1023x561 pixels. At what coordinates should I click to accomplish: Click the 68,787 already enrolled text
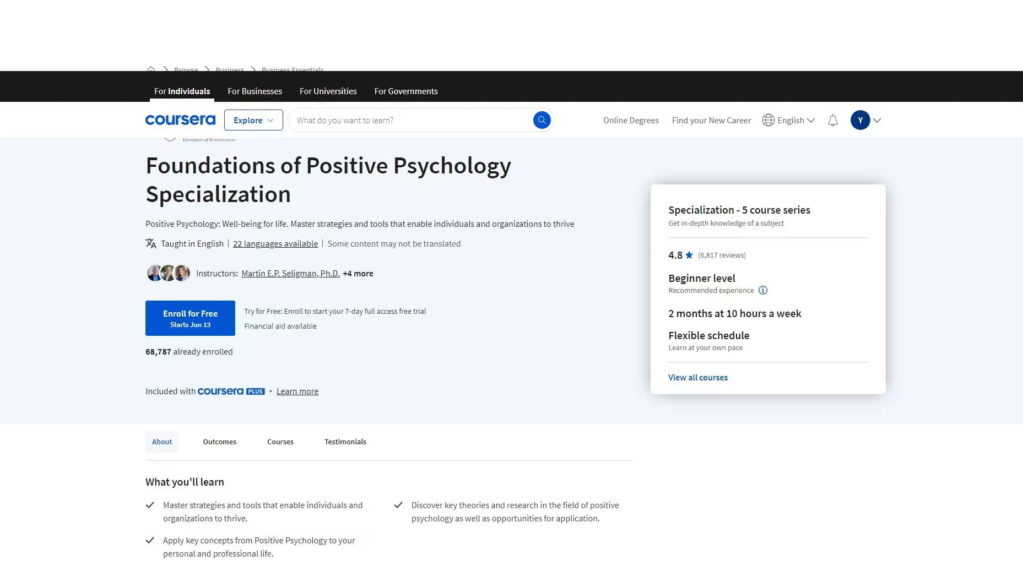pyautogui.click(x=189, y=351)
